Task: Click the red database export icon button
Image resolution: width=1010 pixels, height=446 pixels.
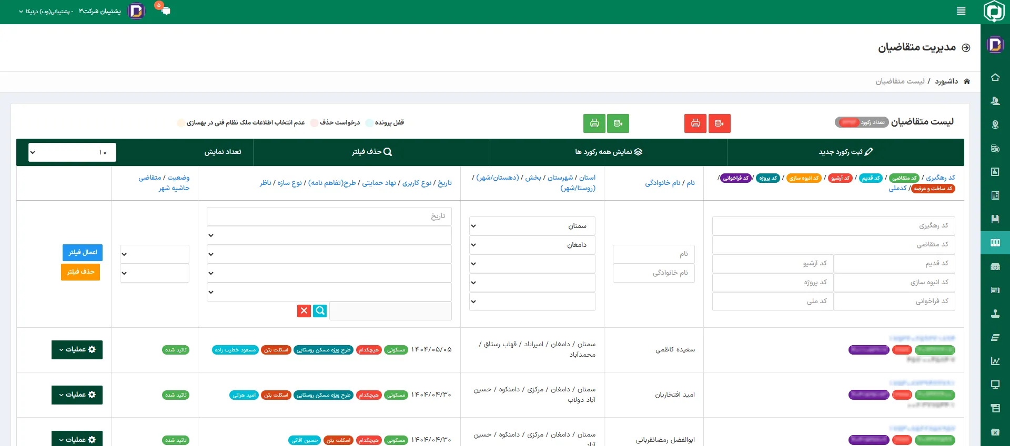Action: click(x=720, y=123)
